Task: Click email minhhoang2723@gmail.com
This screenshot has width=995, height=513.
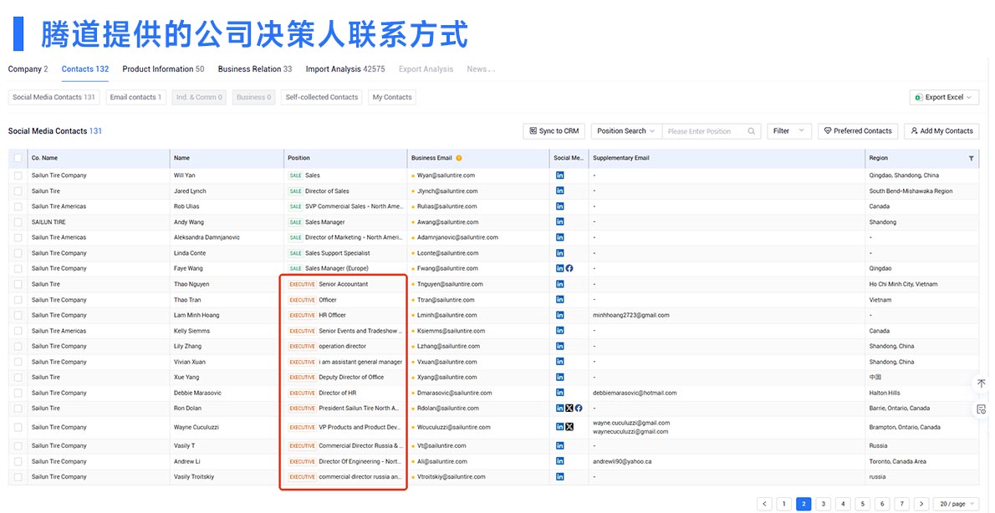Action: pyautogui.click(x=630, y=315)
